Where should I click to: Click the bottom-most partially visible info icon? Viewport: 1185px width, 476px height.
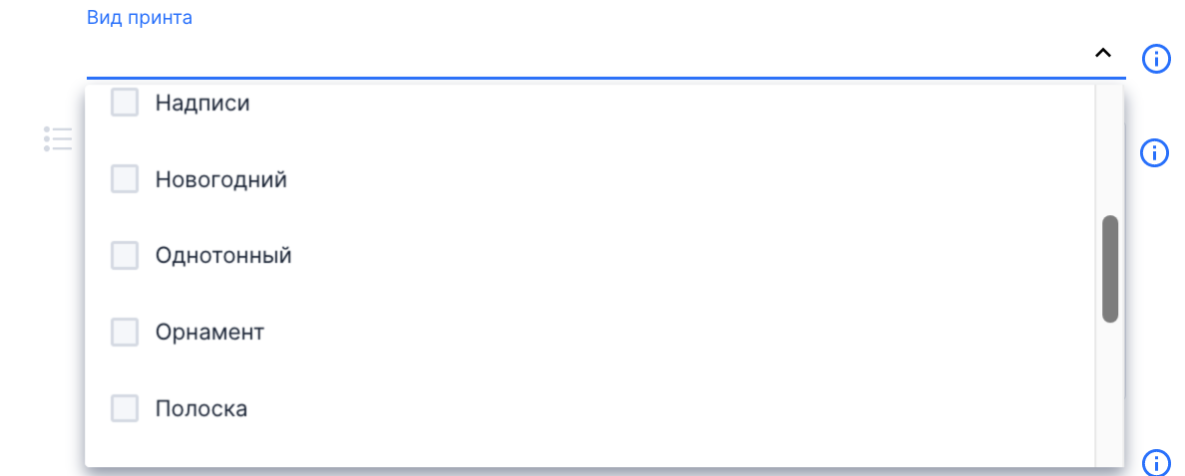click(1155, 463)
